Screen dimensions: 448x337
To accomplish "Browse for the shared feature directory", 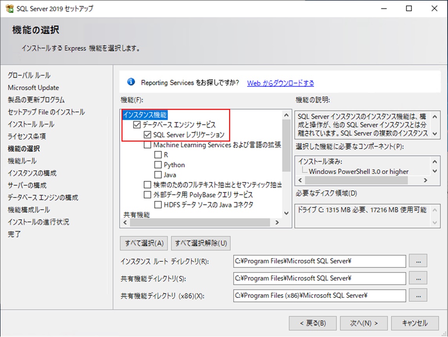I will click(418, 278).
